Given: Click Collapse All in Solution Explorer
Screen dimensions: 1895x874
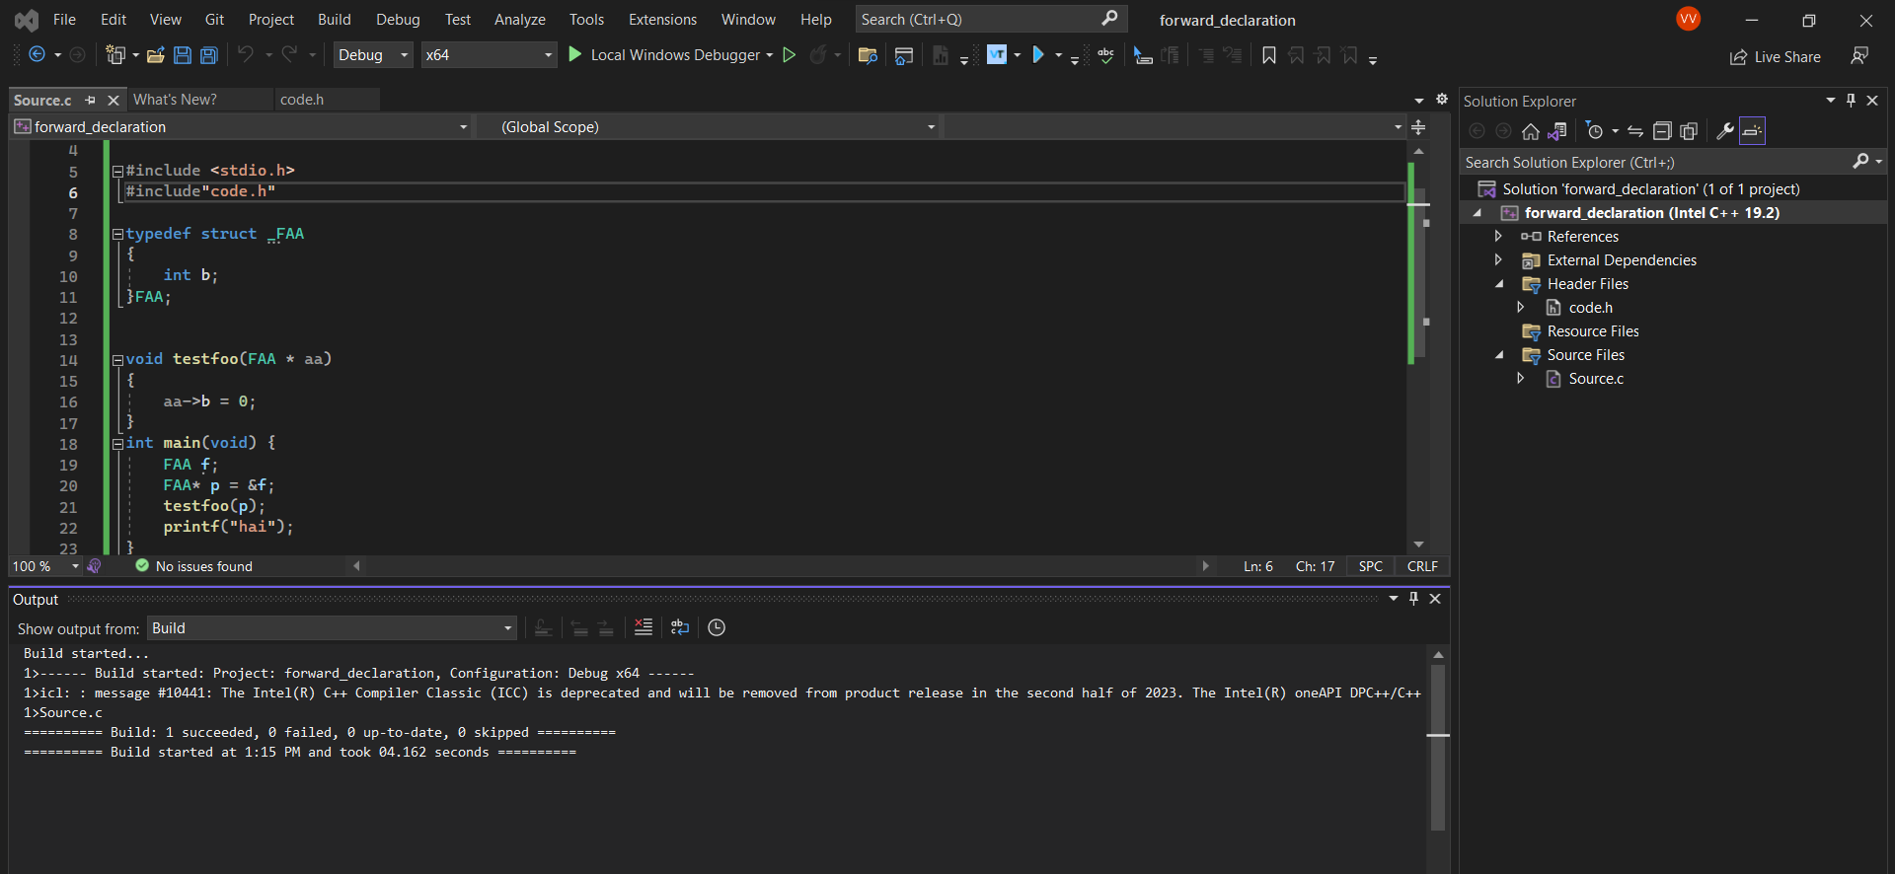Looking at the screenshot, I should [x=1662, y=131].
